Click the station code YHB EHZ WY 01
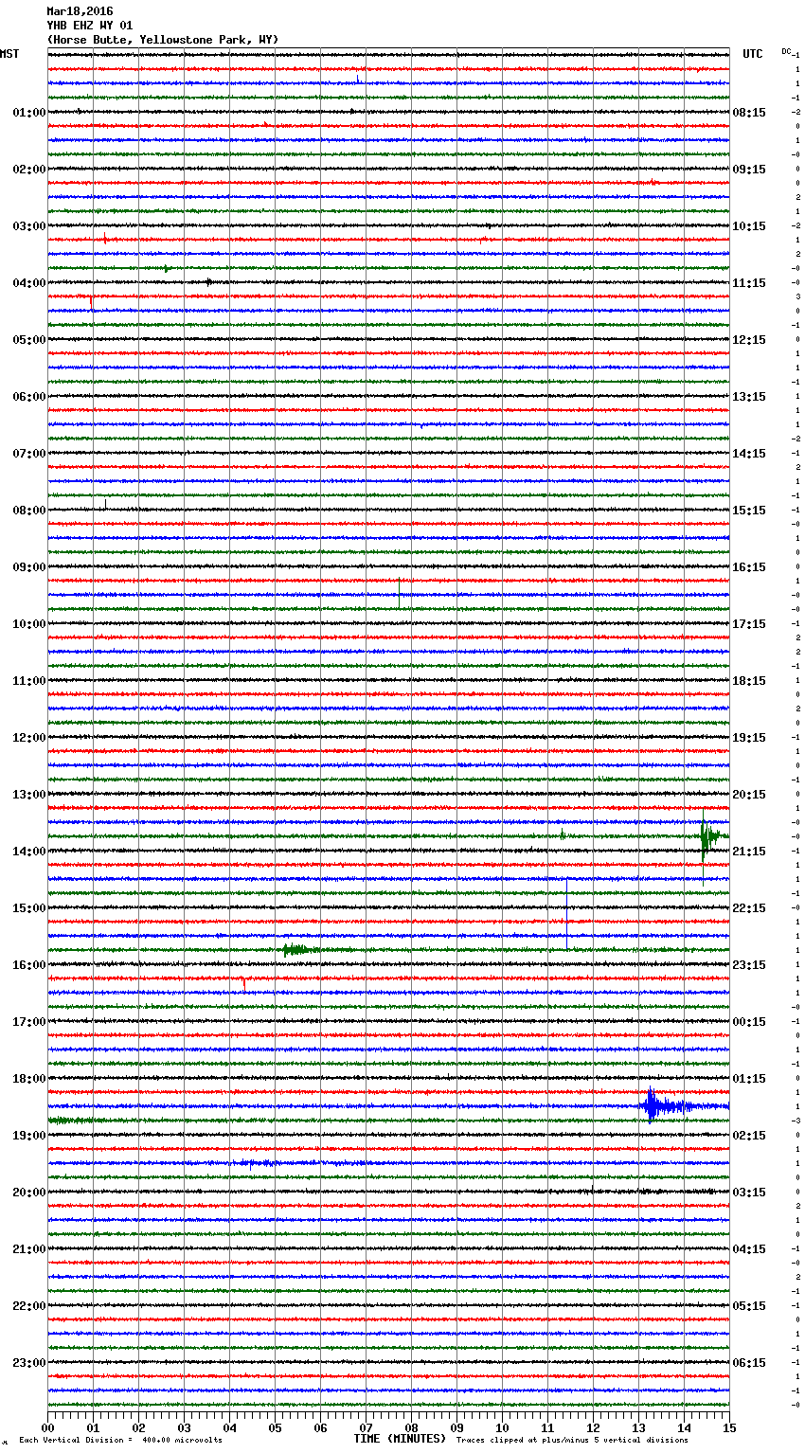 90,26
